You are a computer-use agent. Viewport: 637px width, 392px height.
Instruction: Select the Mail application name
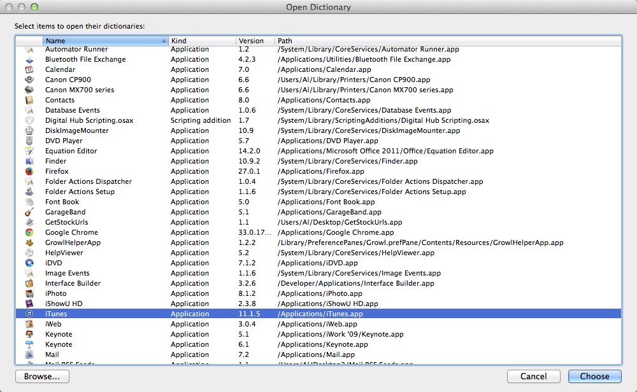(52, 354)
